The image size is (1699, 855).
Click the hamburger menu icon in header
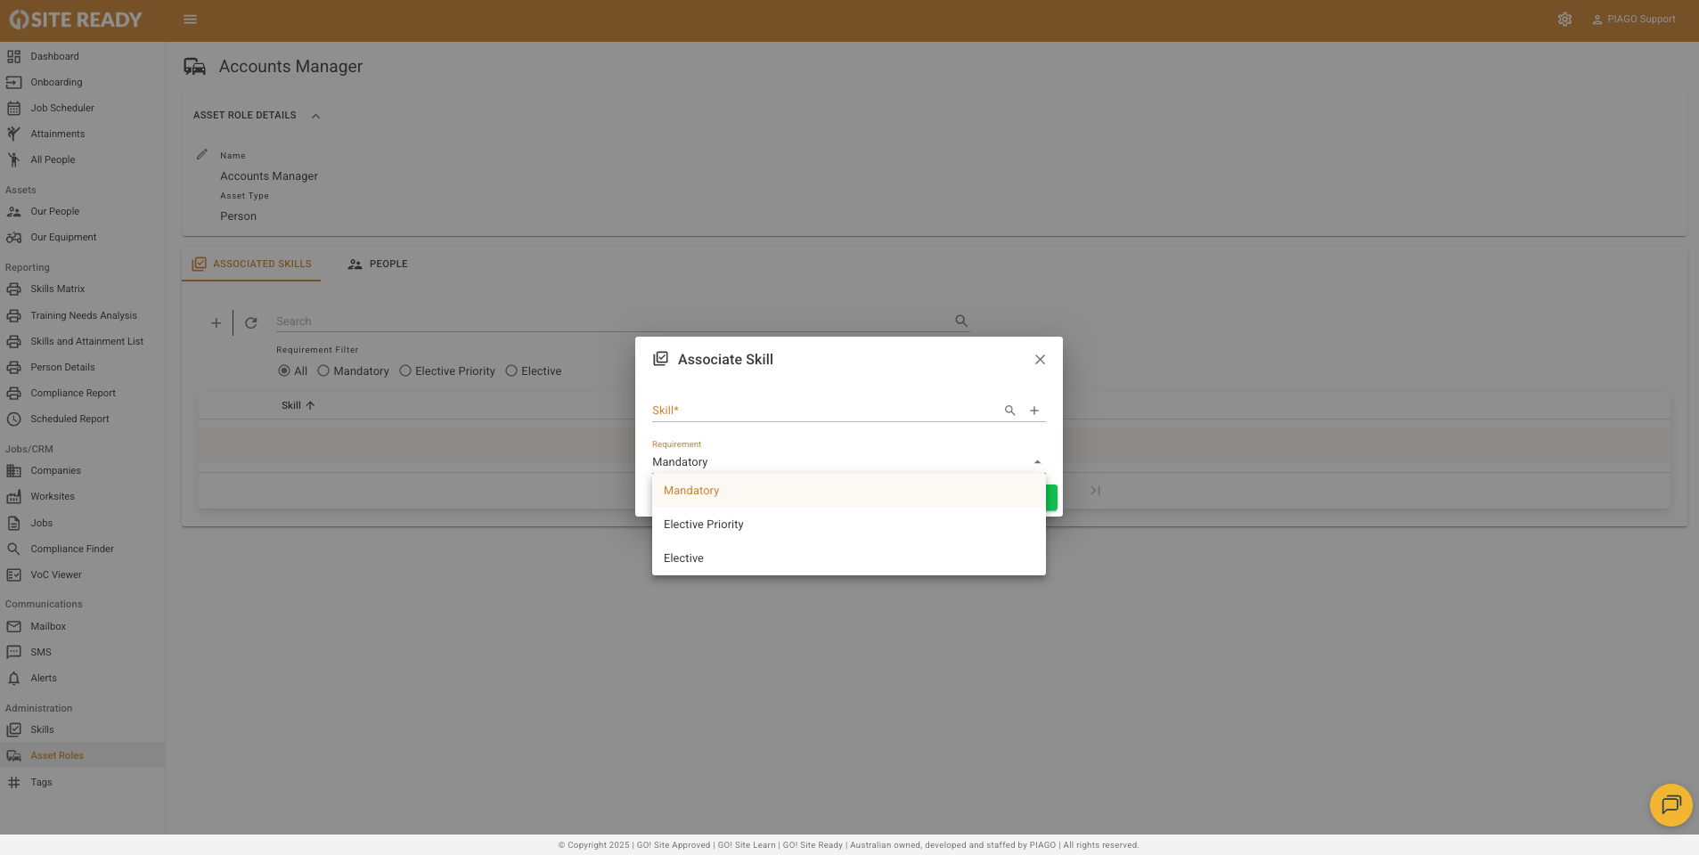[190, 20]
